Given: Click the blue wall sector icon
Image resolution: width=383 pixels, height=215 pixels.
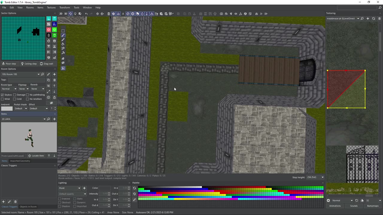Looking at the screenshot, I should 54,24.
